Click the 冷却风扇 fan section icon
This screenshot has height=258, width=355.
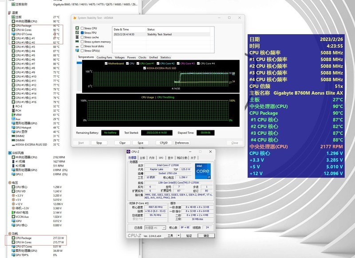[x=10, y=153]
